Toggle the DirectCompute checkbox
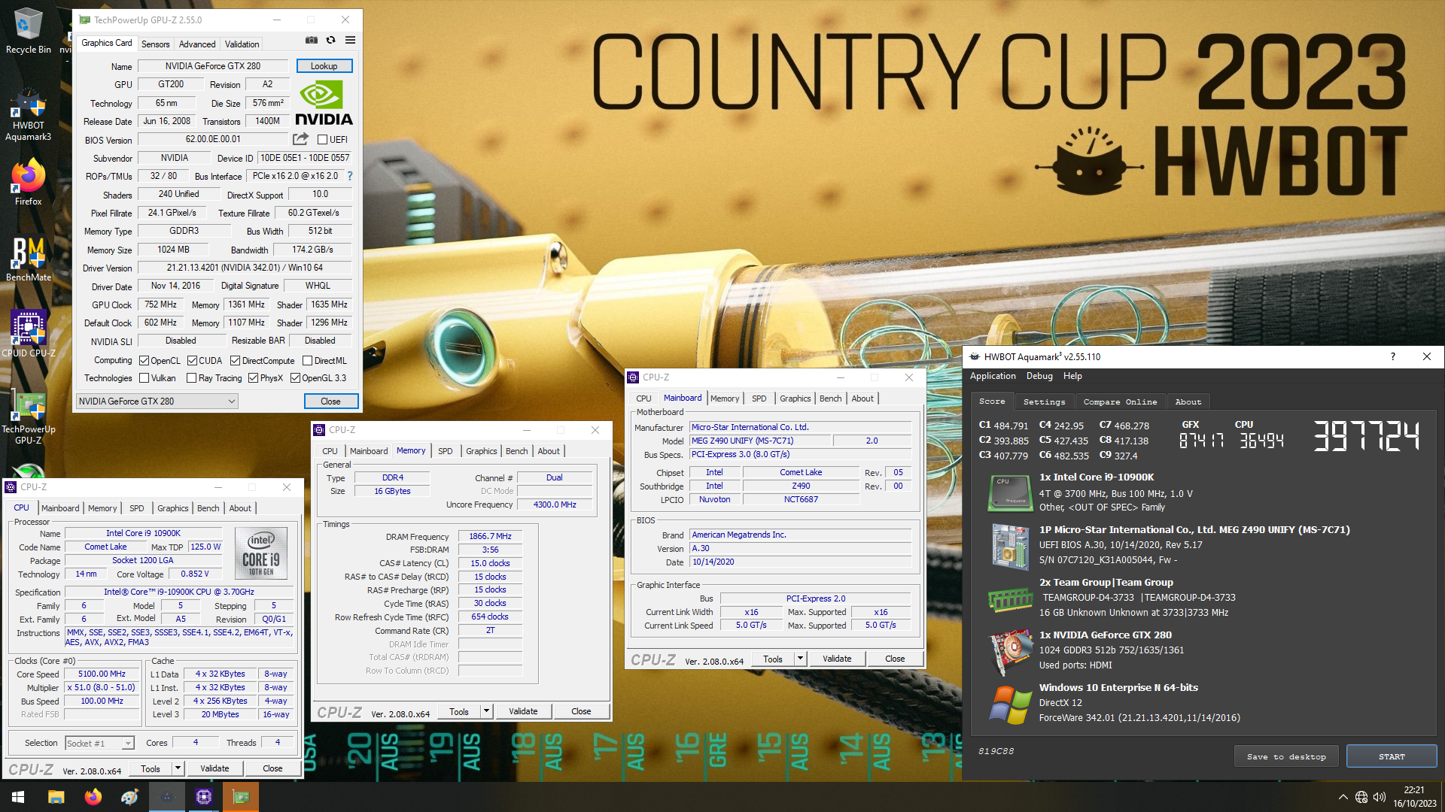 coord(235,361)
